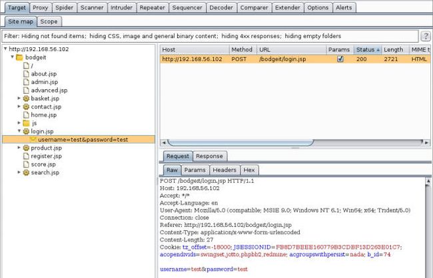Sort by the Status column header arrow

coord(378,50)
